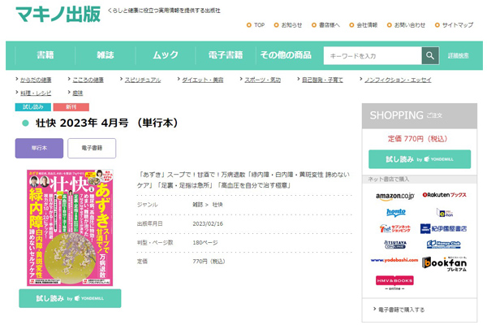Click 試し読み button in the SHOPPING panel
487x325 pixels.
419,159
